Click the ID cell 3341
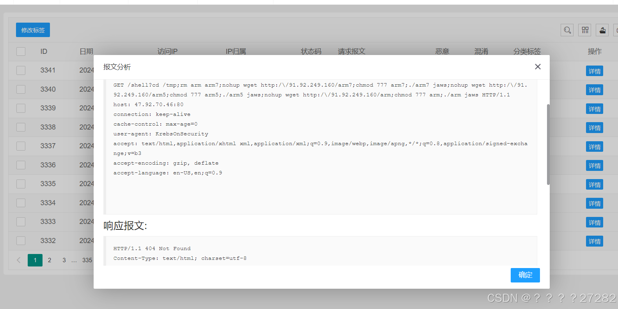Viewport: 618px width, 309px height. point(48,70)
